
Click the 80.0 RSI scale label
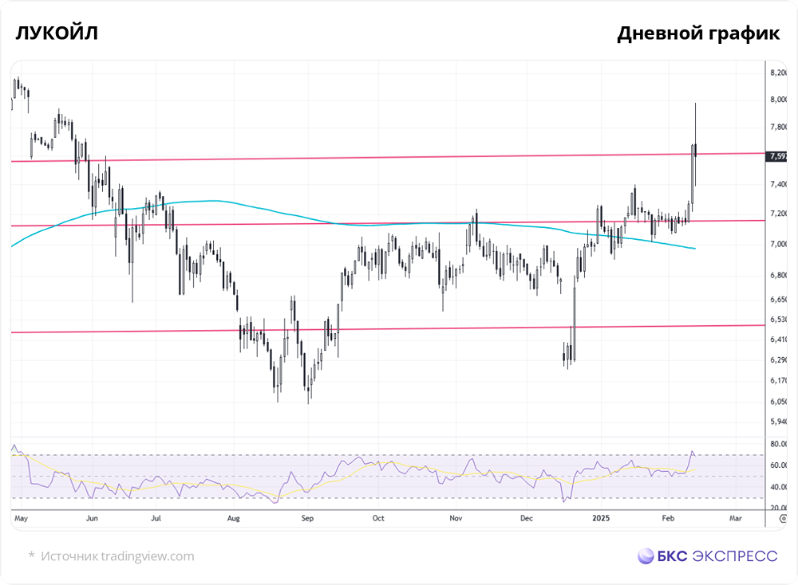[x=778, y=444]
